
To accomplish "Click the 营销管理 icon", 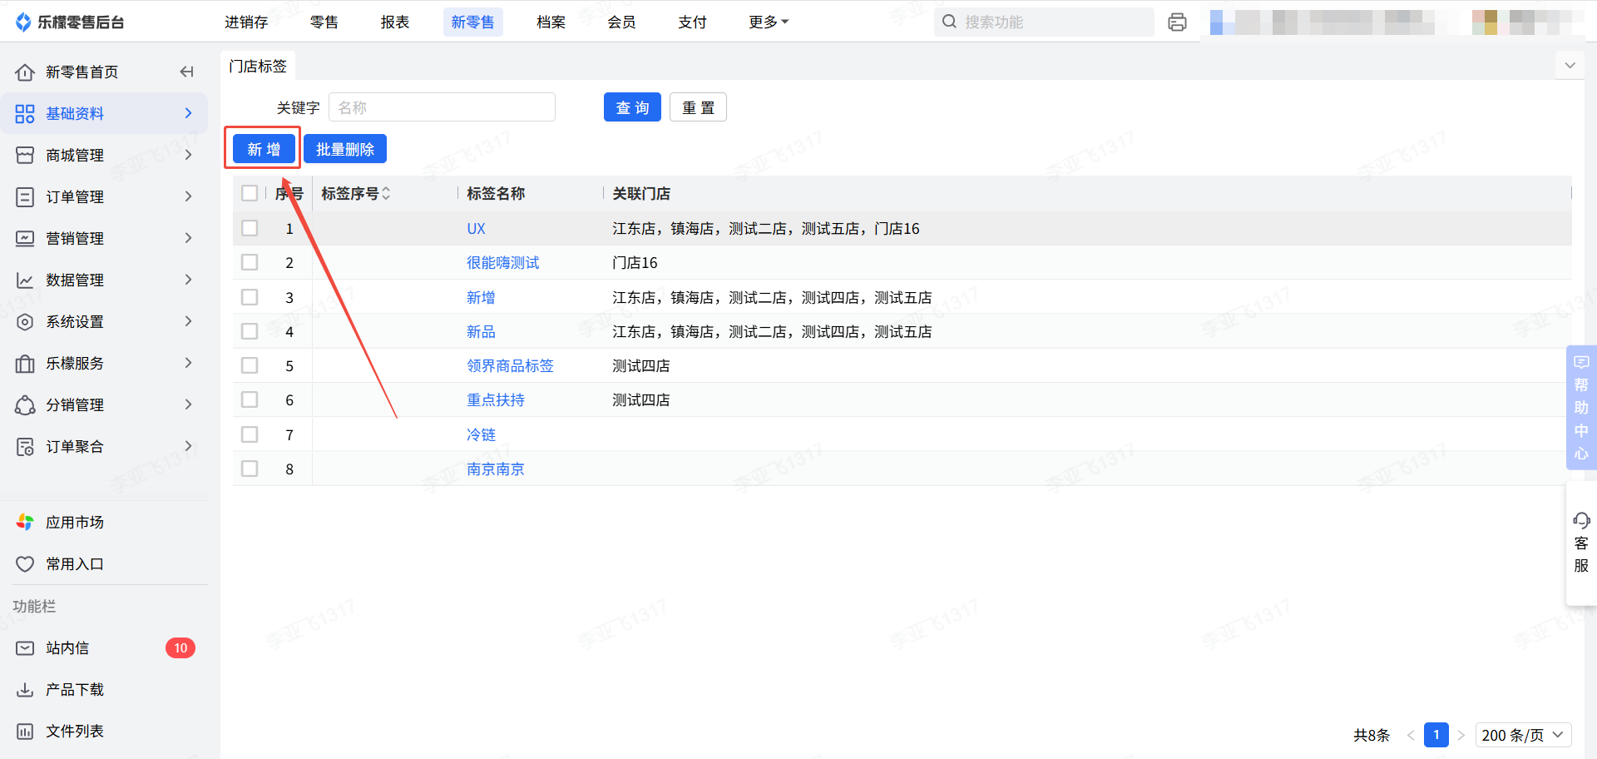I will [x=25, y=238].
